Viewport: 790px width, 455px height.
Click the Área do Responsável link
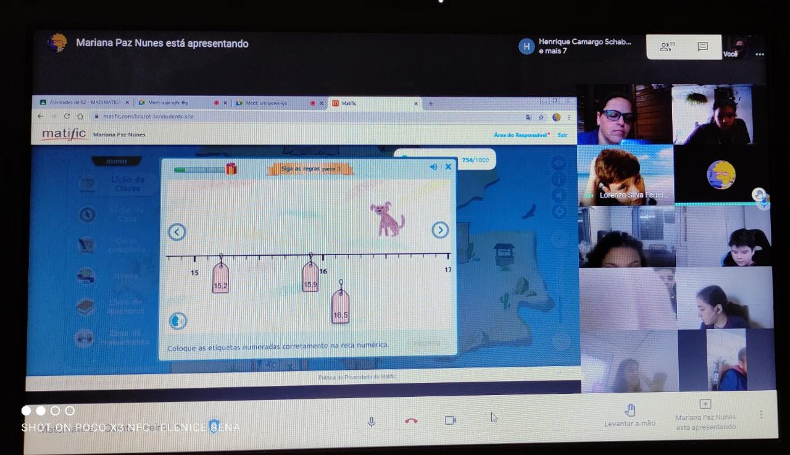[521, 135]
